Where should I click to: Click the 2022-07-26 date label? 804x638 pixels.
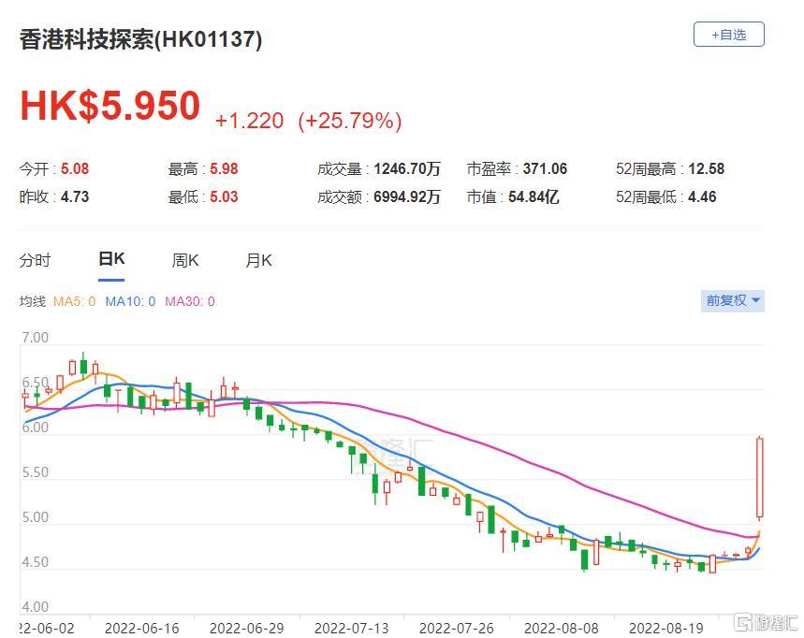click(x=457, y=629)
